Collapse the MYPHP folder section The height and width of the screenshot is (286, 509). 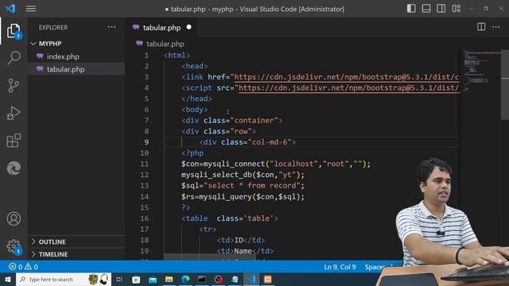[x=50, y=44]
